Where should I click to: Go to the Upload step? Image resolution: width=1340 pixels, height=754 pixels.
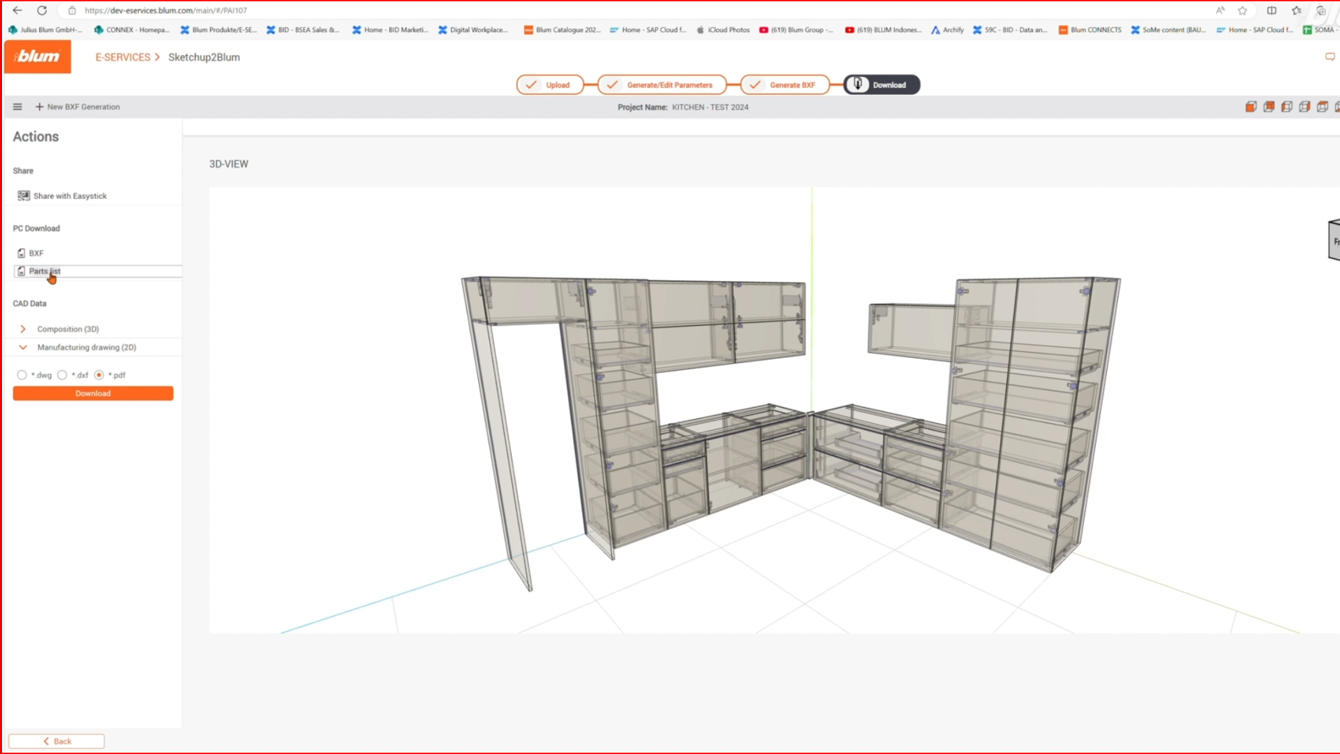[x=549, y=84]
